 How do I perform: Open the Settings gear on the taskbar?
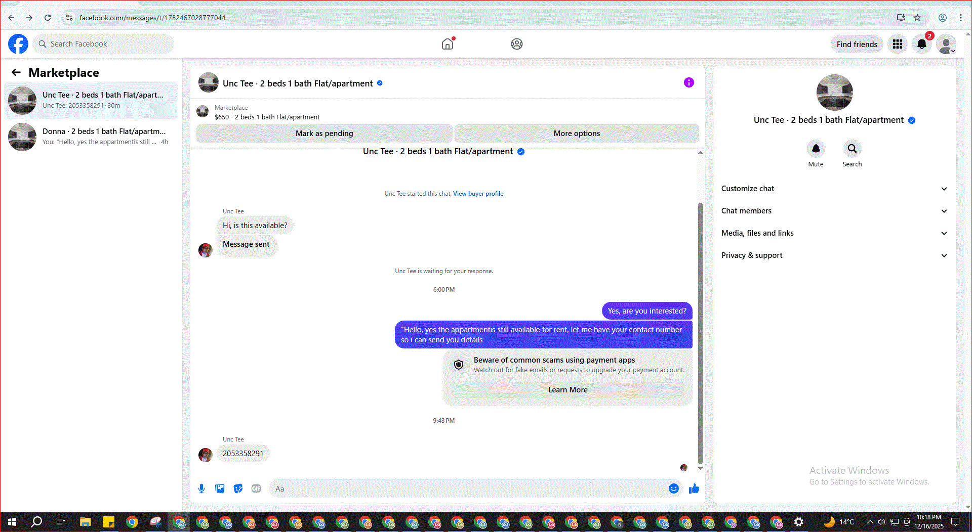click(x=799, y=522)
